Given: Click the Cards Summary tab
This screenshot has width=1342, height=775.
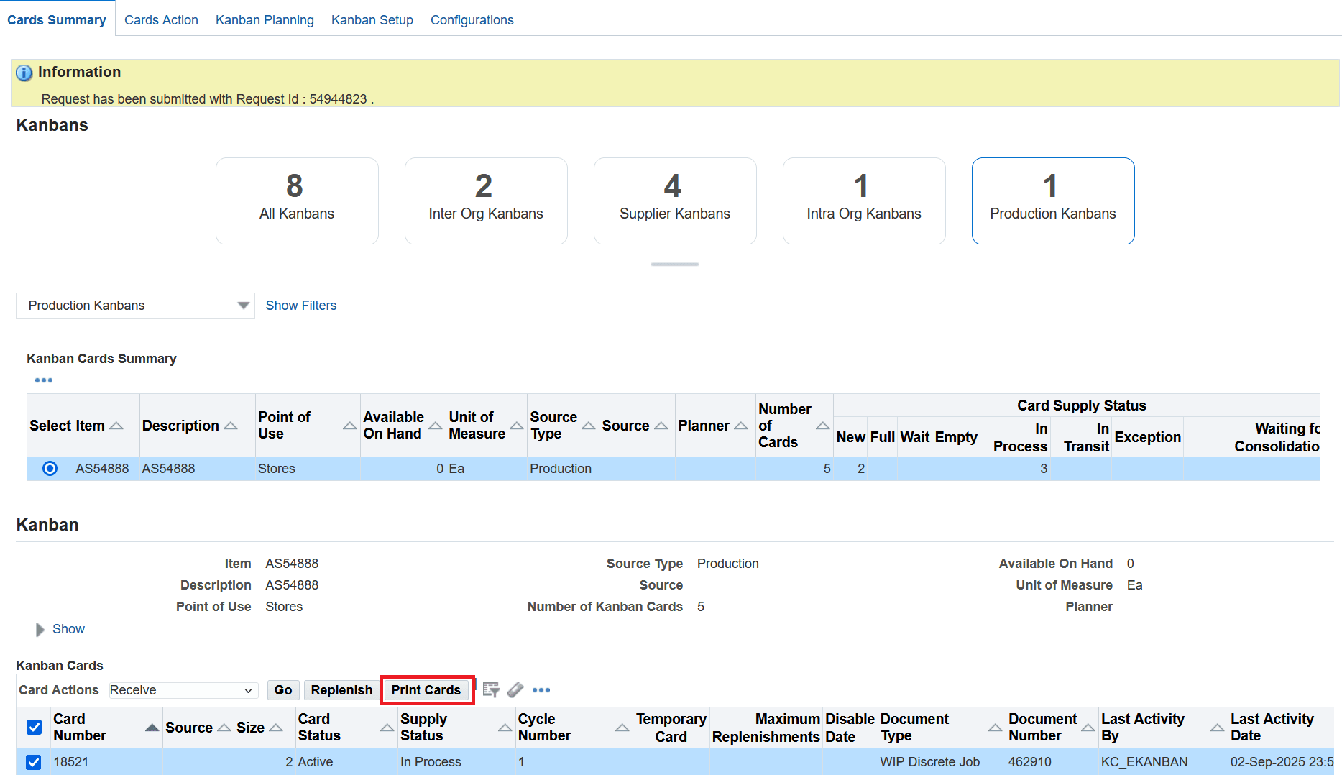Looking at the screenshot, I should click(57, 20).
